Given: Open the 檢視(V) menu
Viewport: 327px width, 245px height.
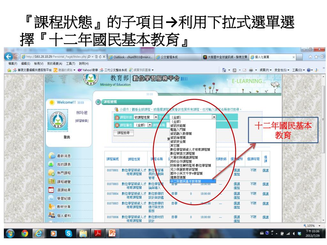Looking at the screenshot, I should [39, 63].
